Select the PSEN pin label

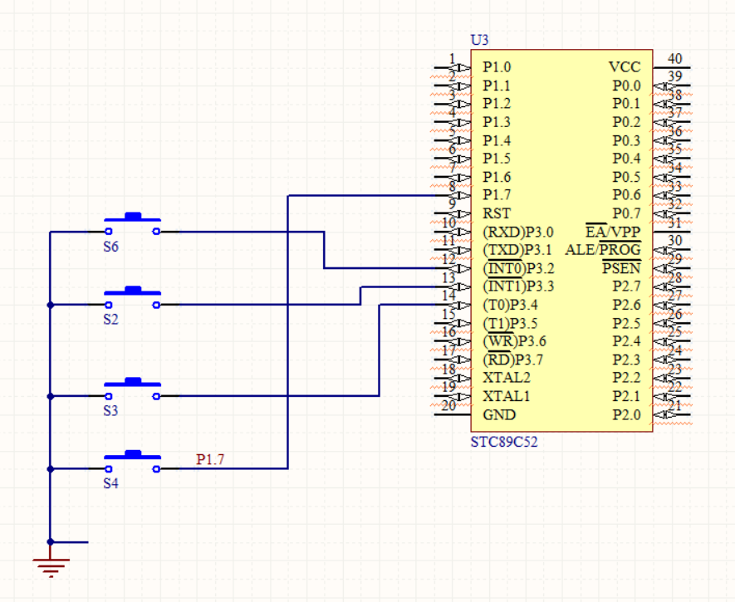tap(621, 268)
